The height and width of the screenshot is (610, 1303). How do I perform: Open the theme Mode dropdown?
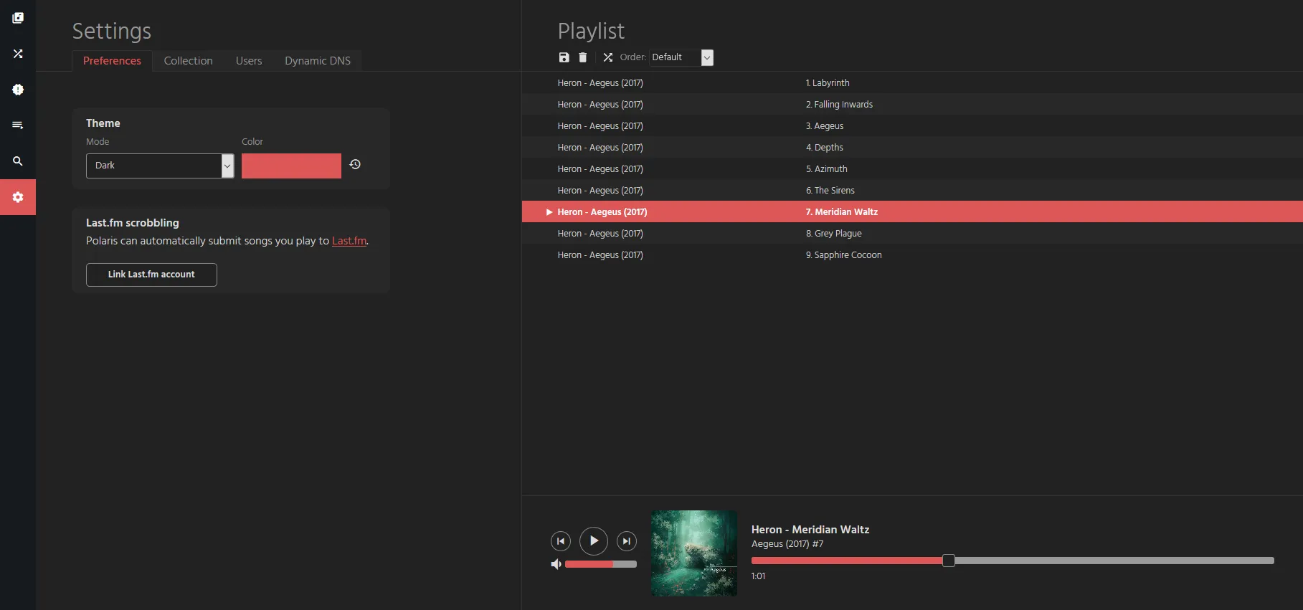click(160, 166)
